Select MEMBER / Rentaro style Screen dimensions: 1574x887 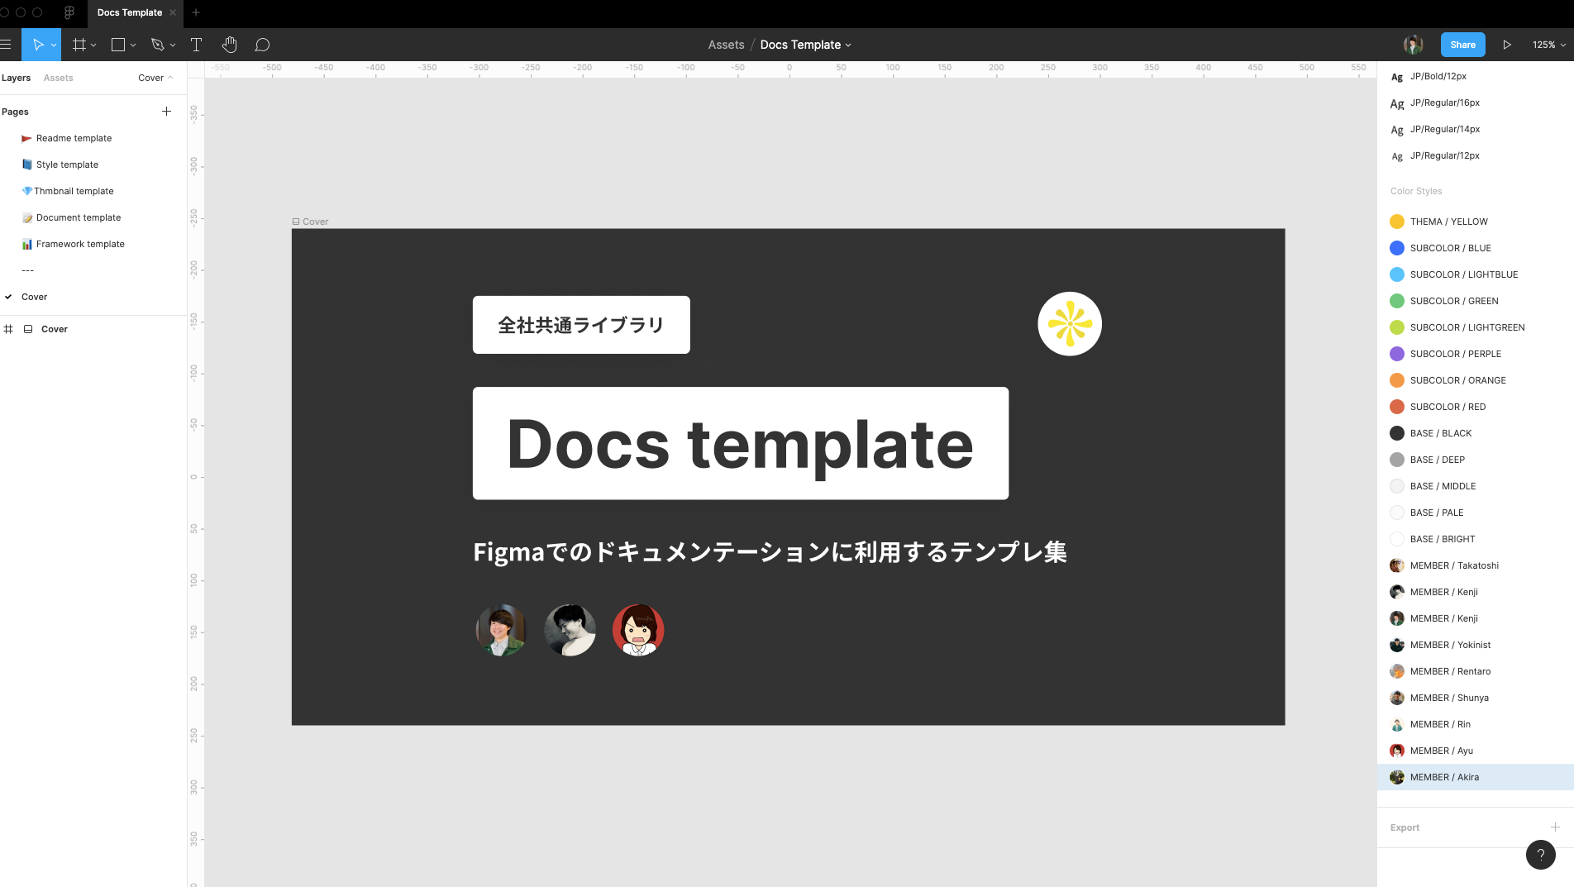[1476, 671]
